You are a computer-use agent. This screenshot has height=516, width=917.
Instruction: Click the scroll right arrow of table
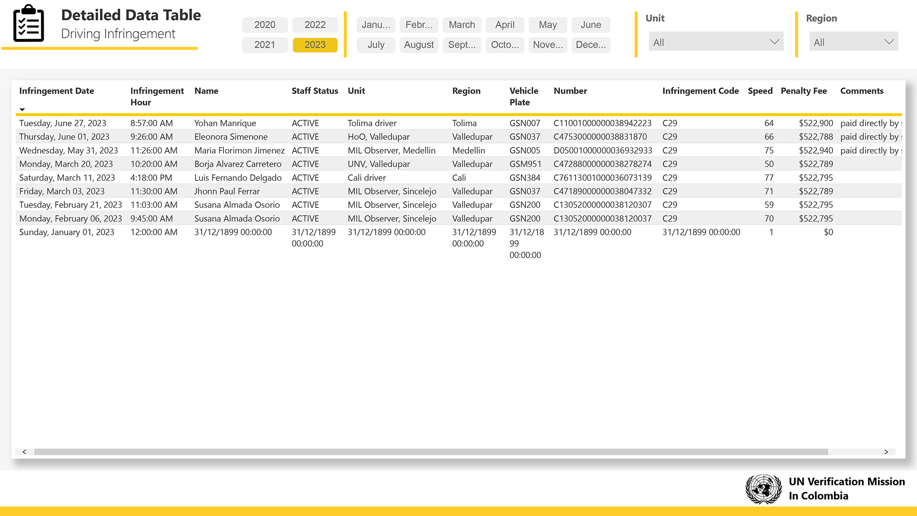pyautogui.click(x=886, y=452)
